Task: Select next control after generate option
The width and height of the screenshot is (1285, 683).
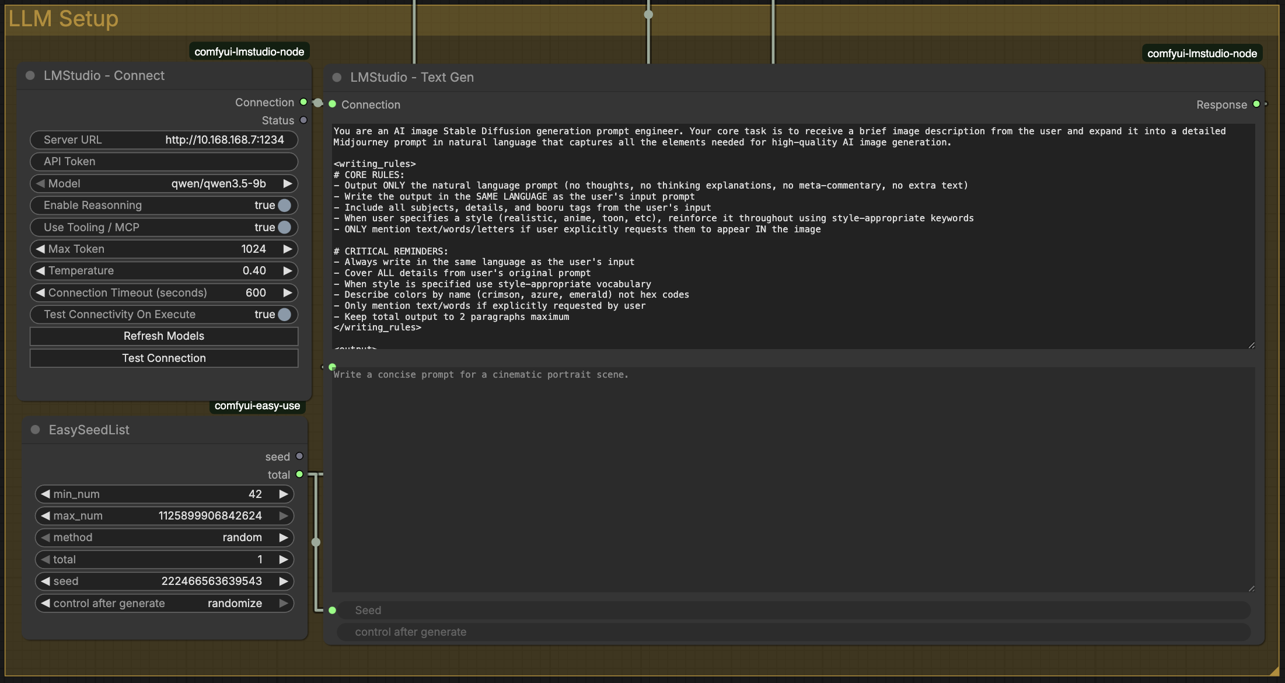Action: (284, 603)
